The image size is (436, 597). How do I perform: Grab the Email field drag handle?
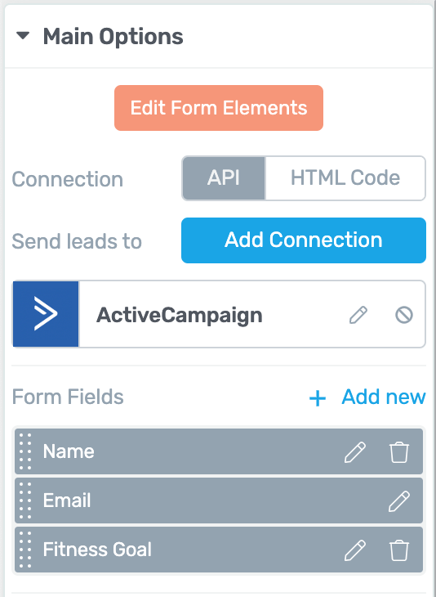[x=25, y=500]
